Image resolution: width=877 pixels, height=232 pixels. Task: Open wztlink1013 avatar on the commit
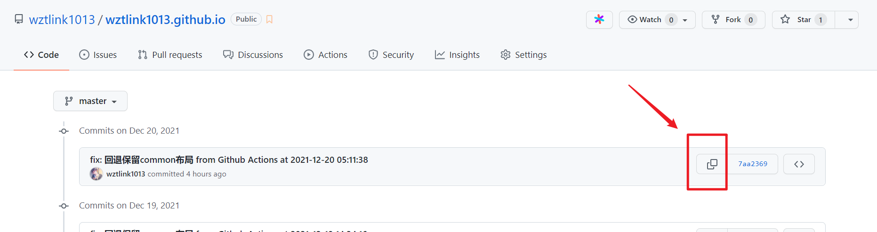97,174
